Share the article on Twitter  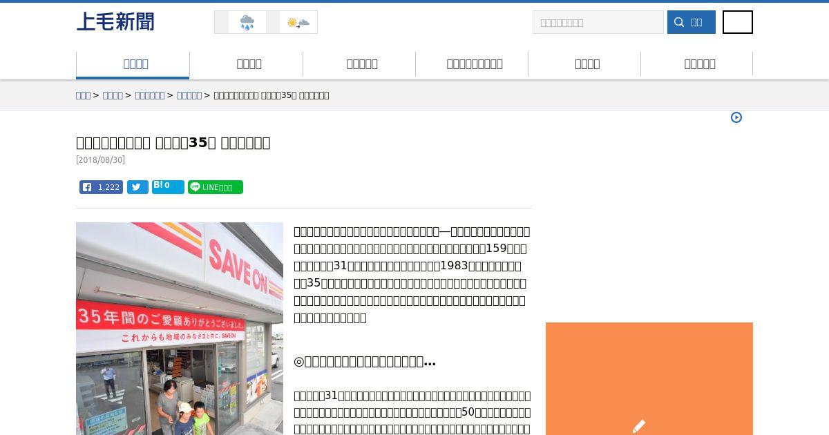tap(137, 187)
